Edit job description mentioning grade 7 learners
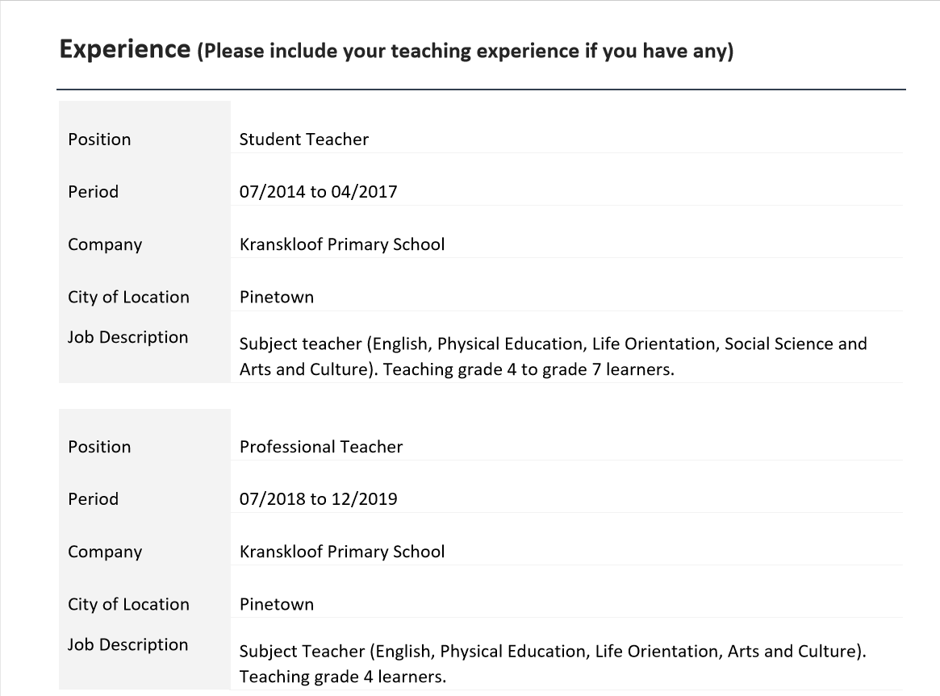Screen dimensions: 940x696 [x=553, y=357]
